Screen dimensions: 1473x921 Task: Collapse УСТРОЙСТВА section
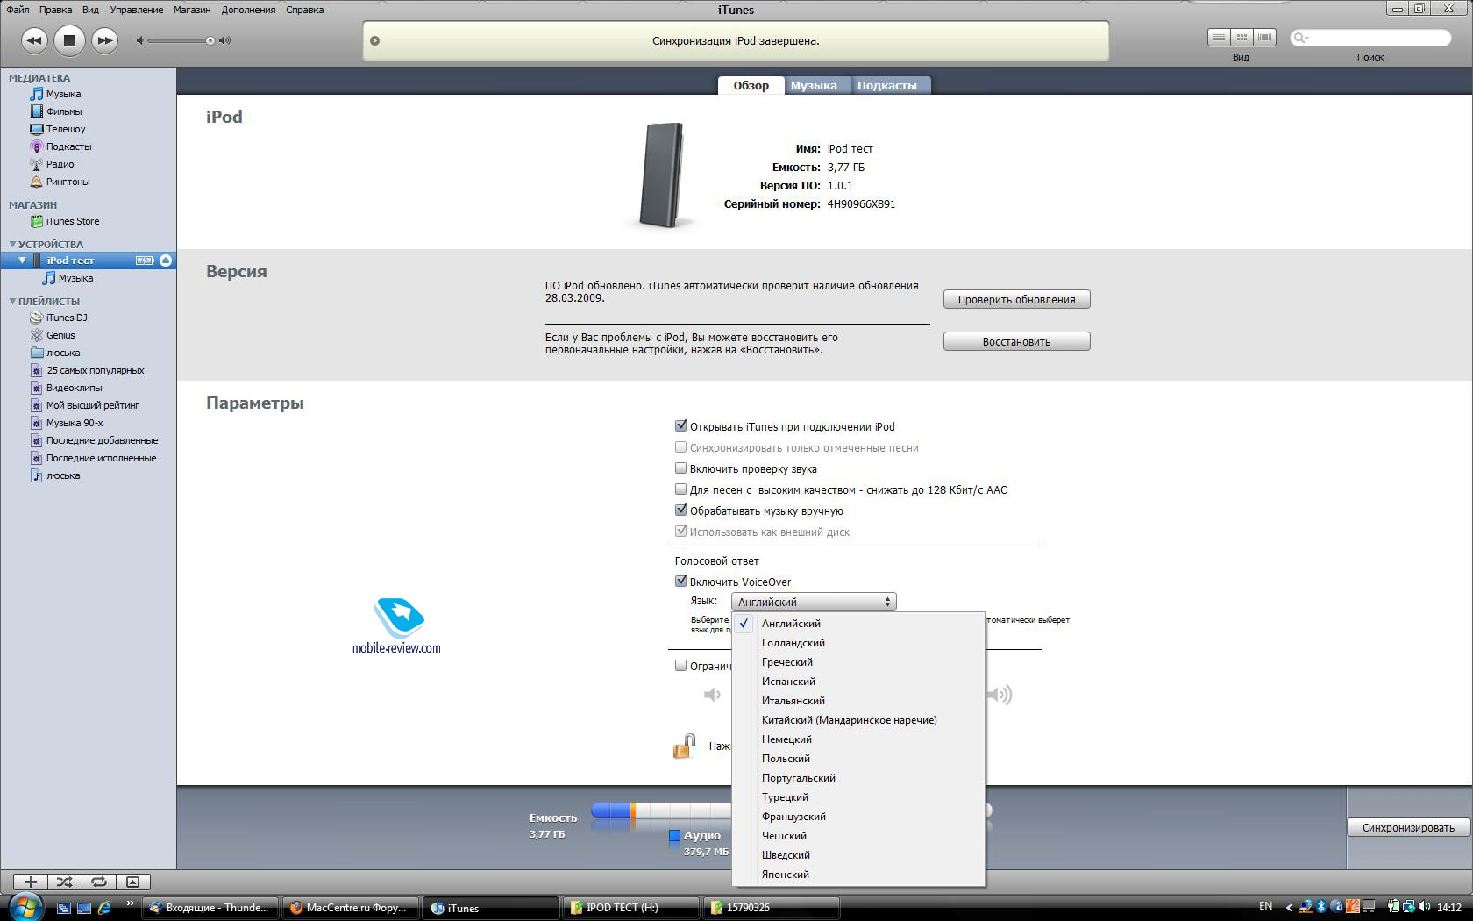pos(13,245)
